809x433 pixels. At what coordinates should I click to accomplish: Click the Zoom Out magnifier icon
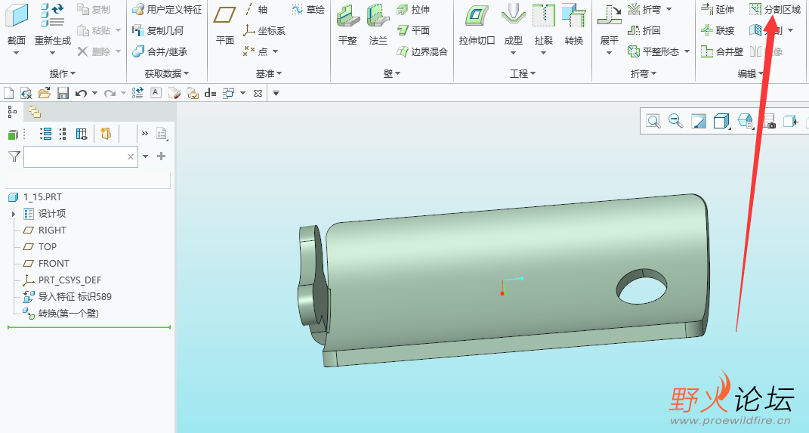[675, 121]
